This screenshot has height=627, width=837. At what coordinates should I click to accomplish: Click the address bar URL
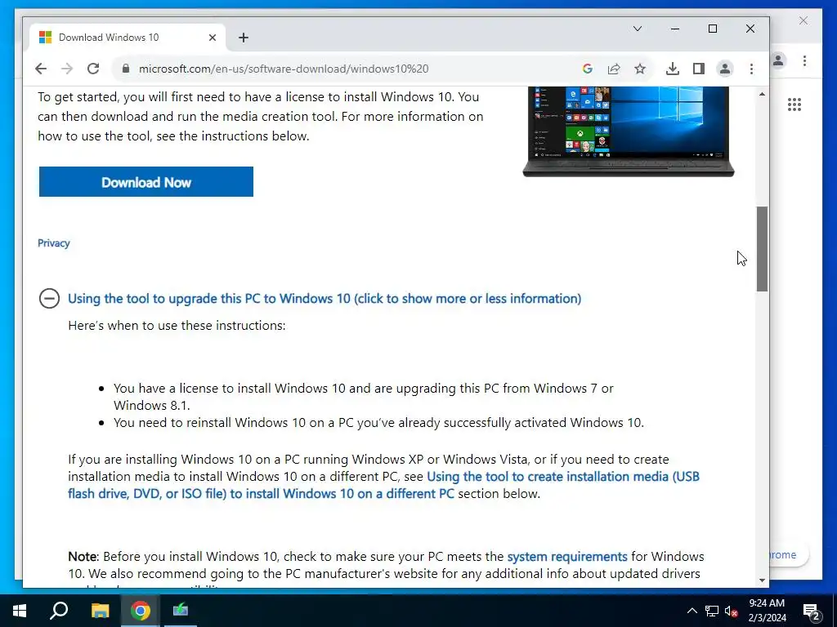pyautogui.click(x=284, y=69)
